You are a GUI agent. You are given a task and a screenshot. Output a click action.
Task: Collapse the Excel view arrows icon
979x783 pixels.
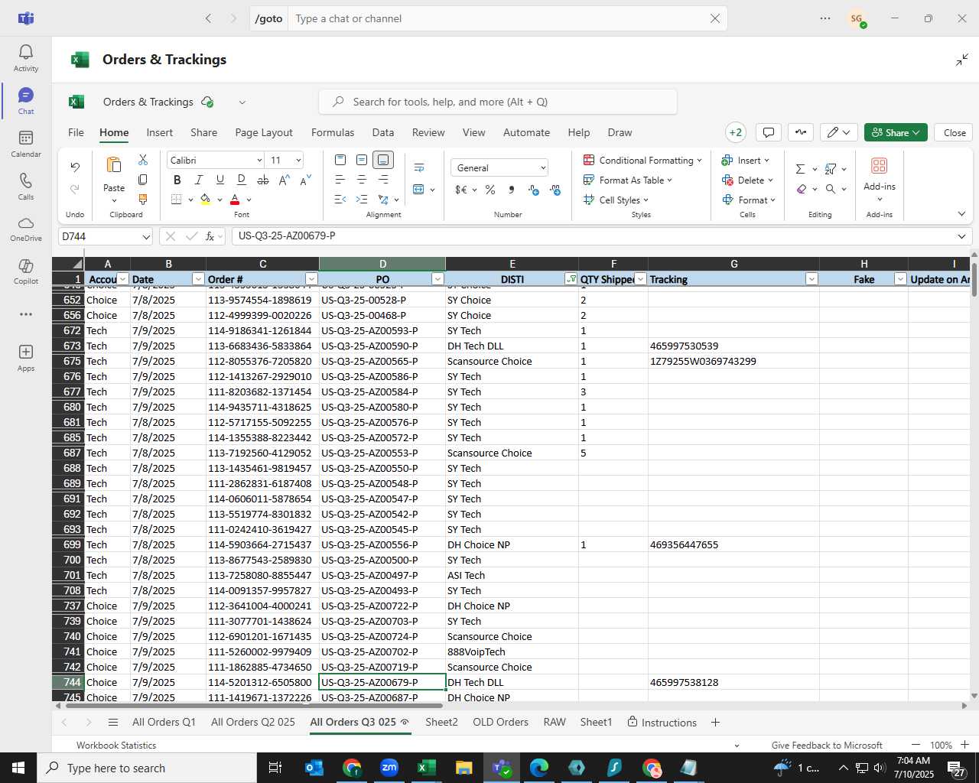(x=962, y=60)
